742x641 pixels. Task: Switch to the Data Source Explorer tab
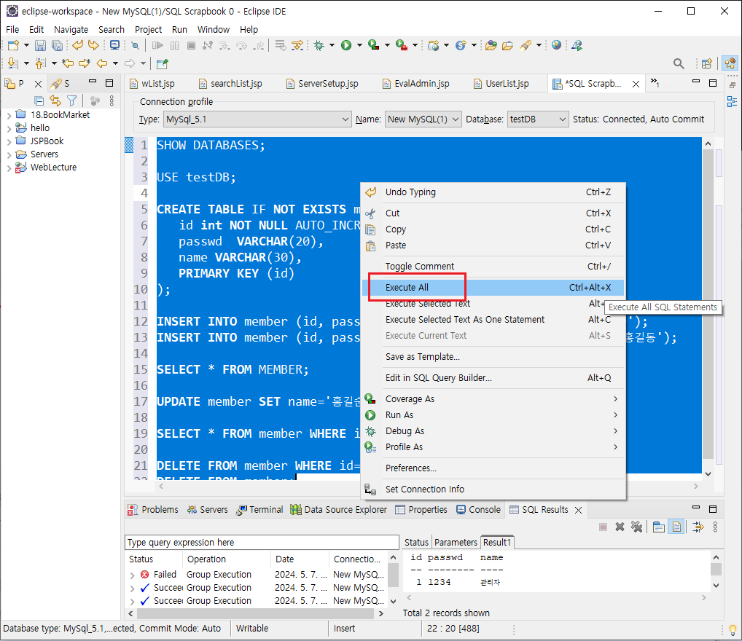pos(339,510)
